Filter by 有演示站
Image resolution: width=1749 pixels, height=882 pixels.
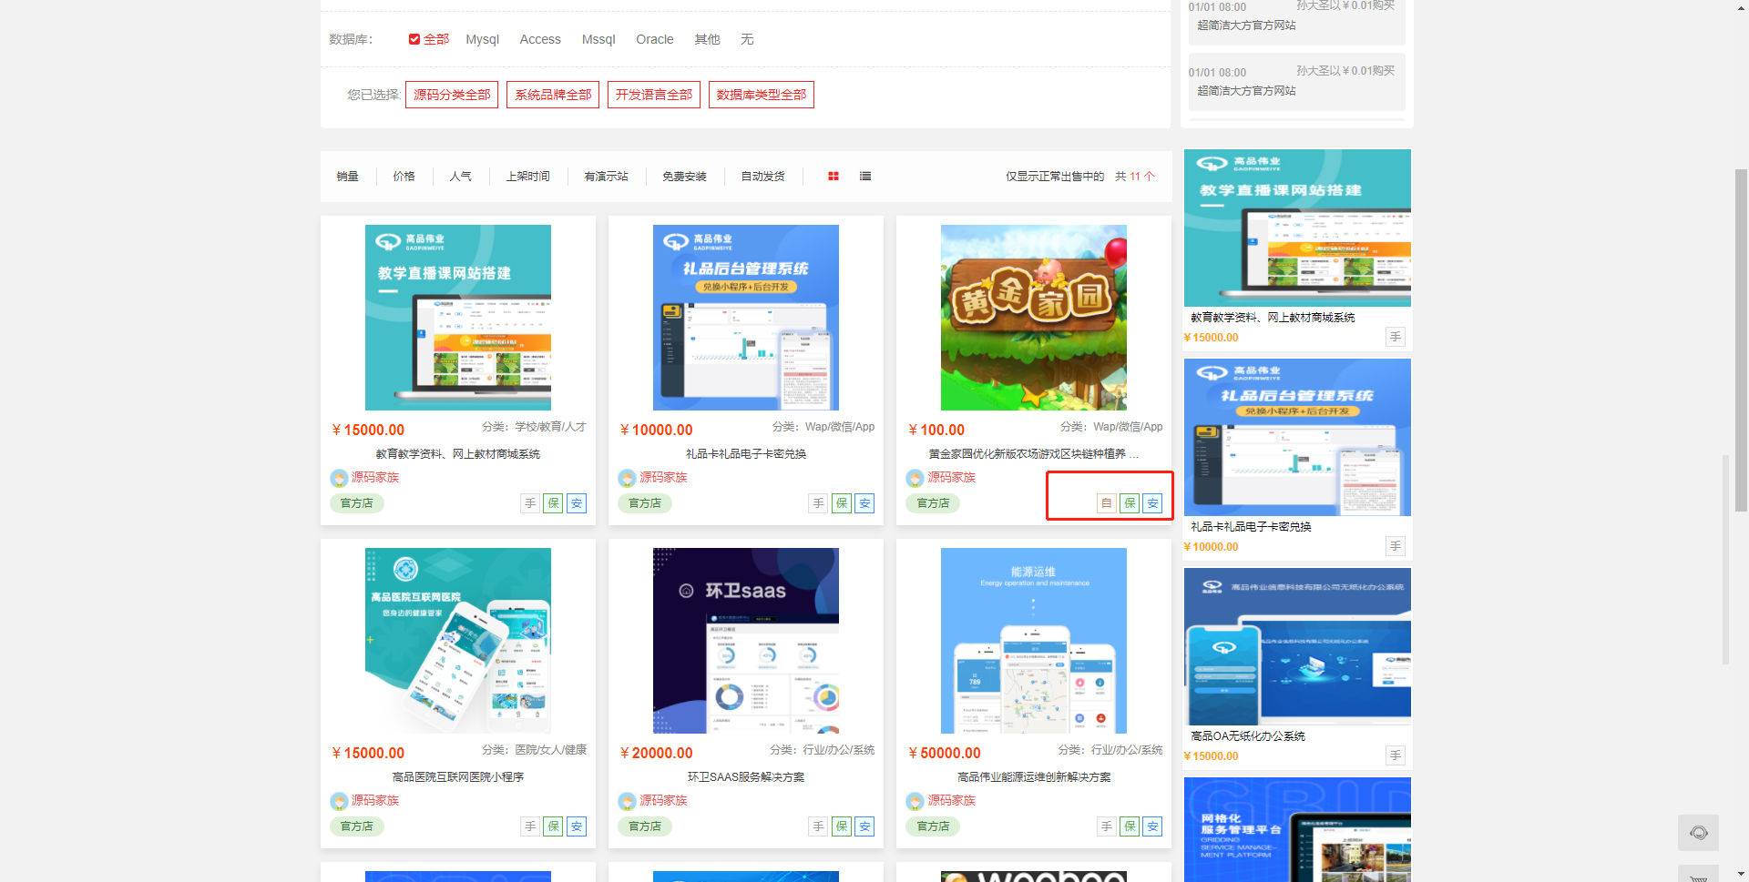point(606,177)
